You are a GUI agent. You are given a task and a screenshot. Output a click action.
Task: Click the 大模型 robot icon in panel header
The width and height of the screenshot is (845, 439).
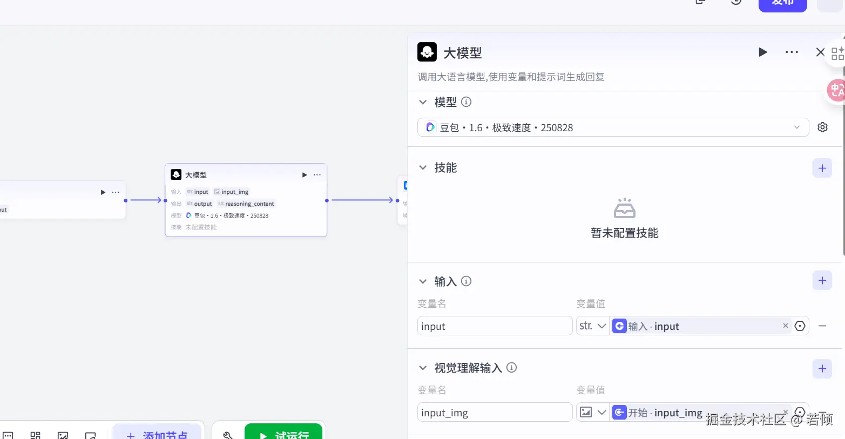click(x=427, y=52)
